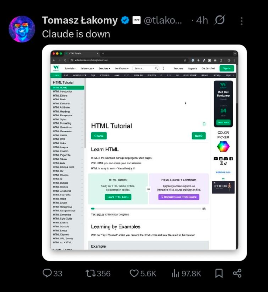The width and height of the screenshot is (268, 292).
Task: Open Tomasz Łakomy's profile avatar
Action: [21, 29]
